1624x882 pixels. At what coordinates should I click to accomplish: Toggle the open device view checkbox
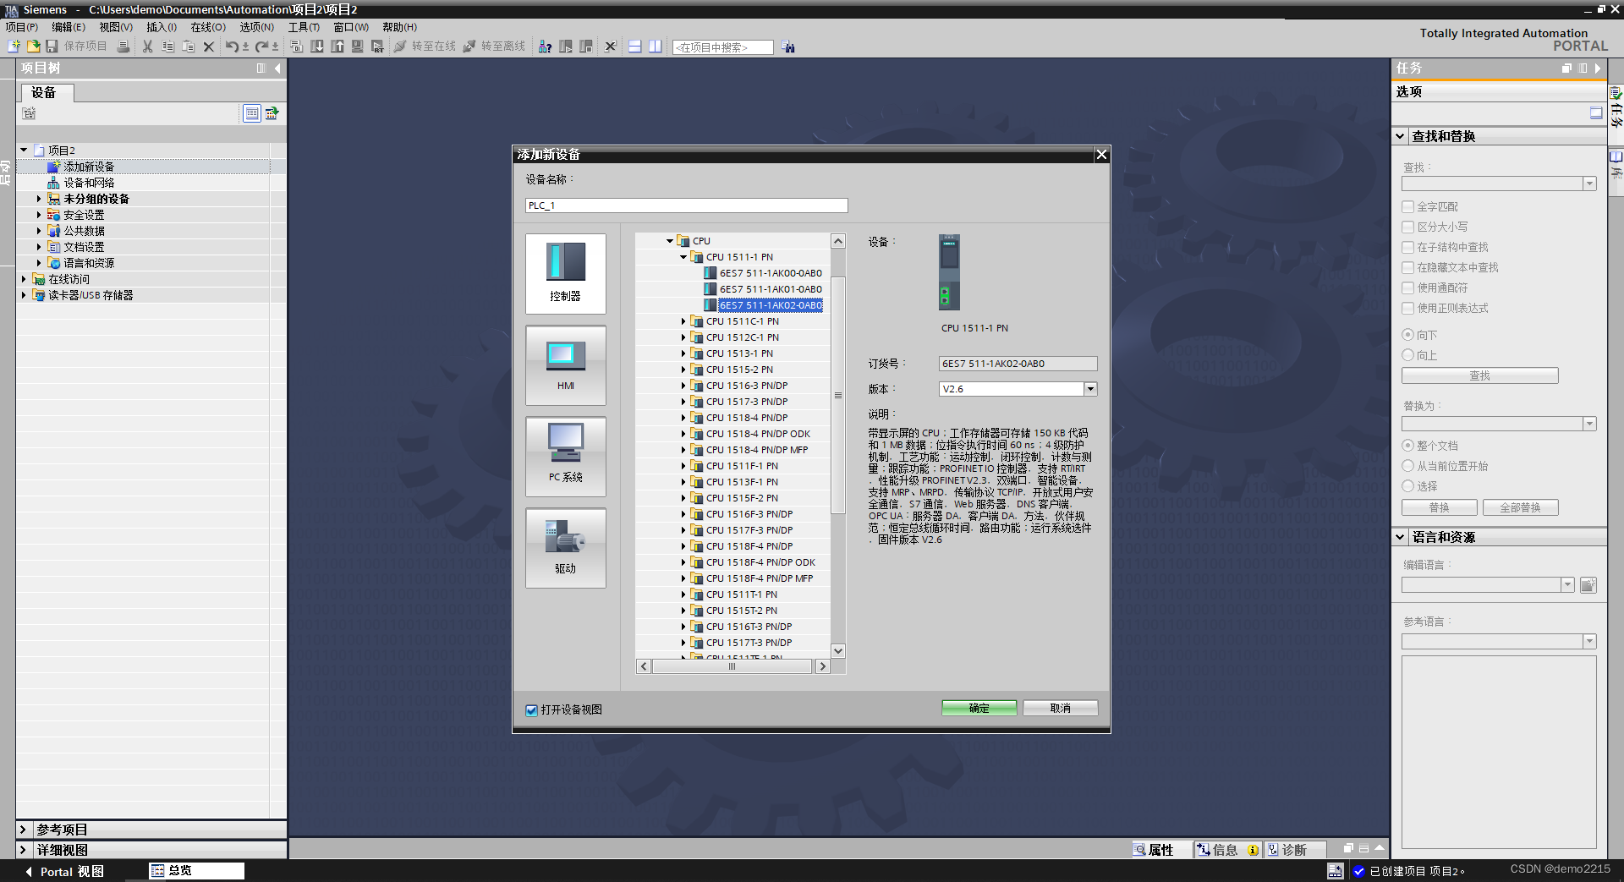pos(532,710)
